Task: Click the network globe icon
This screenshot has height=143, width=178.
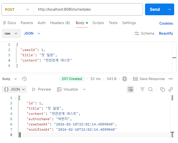Action: (x=125, y=79)
